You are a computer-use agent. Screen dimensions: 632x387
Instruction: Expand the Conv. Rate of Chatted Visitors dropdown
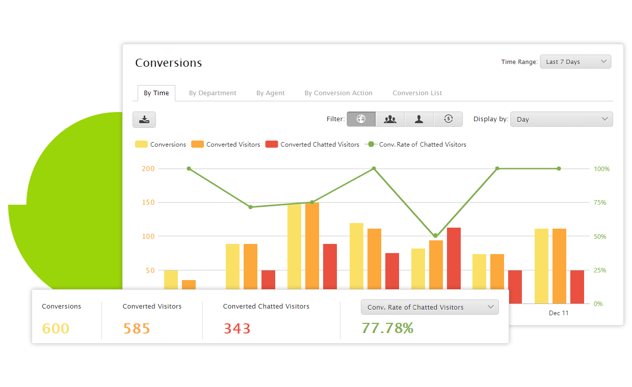point(429,307)
